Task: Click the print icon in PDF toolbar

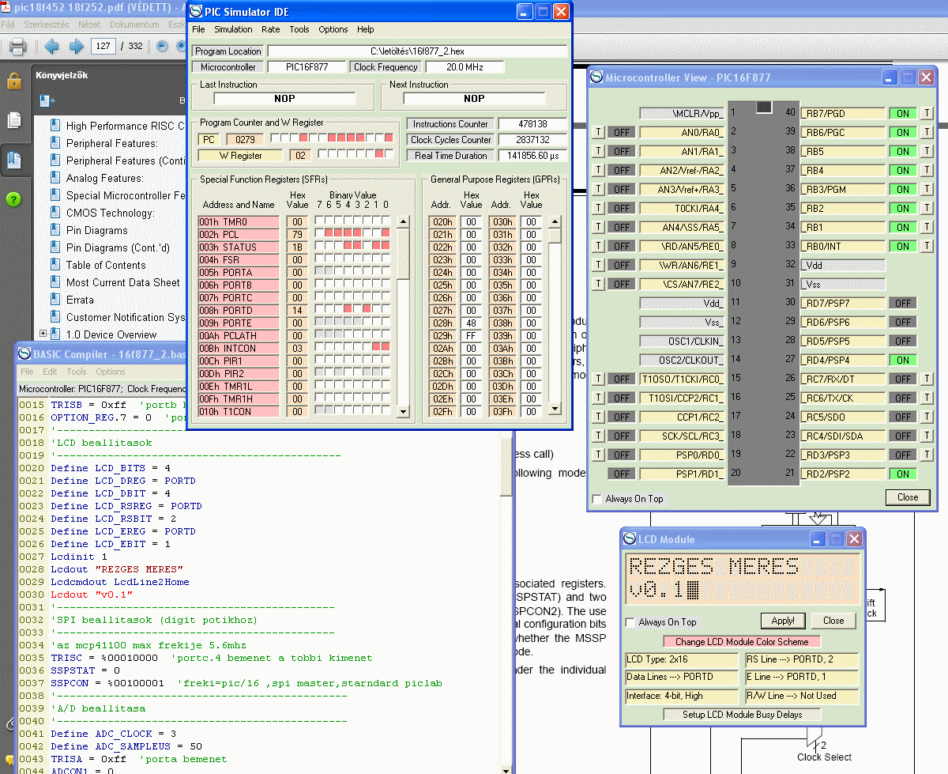Action: pos(17,47)
